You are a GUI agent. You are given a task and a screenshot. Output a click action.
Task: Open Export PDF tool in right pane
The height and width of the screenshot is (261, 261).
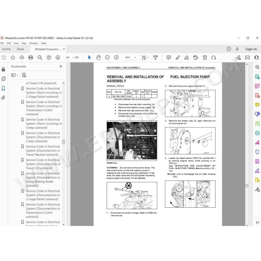(x=257, y=77)
